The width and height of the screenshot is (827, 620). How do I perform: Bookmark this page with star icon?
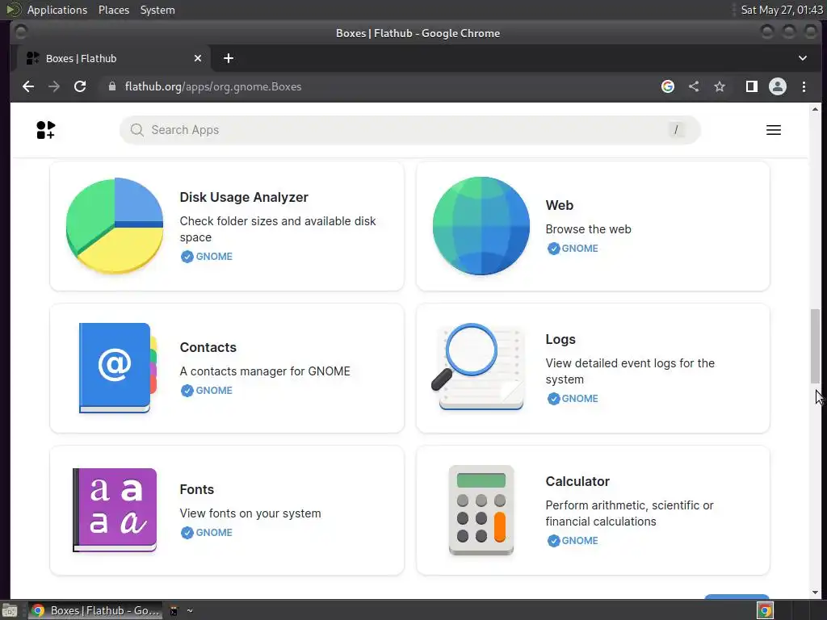tap(720, 86)
